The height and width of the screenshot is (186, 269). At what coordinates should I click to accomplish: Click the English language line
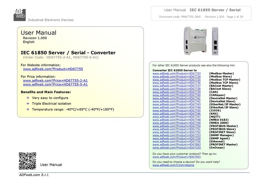29,42
